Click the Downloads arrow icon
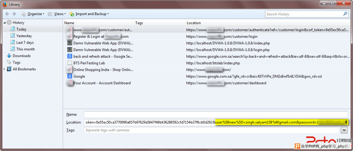353x151 pixels. click(x=9, y=56)
